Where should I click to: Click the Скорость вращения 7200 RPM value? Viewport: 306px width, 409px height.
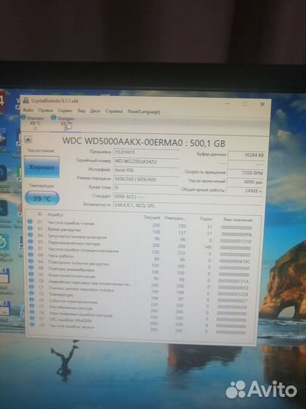[x=246, y=173]
